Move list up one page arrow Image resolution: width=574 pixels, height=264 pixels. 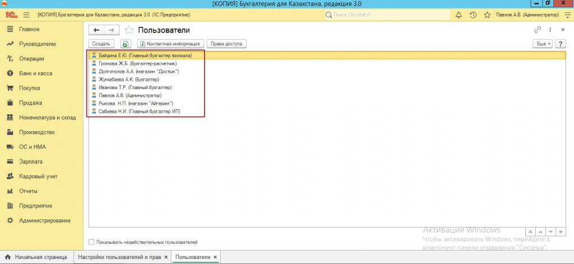click(541, 232)
